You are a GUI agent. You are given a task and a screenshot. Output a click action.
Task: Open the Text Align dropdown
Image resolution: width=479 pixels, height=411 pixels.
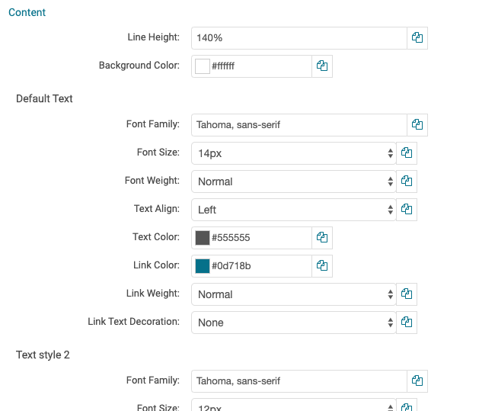click(x=293, y=210)
